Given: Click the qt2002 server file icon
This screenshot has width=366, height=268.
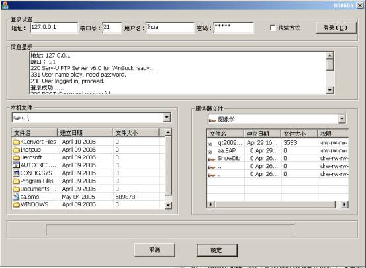Looking at the screenshot, I should pyautogui.click(x=210, y=144).
